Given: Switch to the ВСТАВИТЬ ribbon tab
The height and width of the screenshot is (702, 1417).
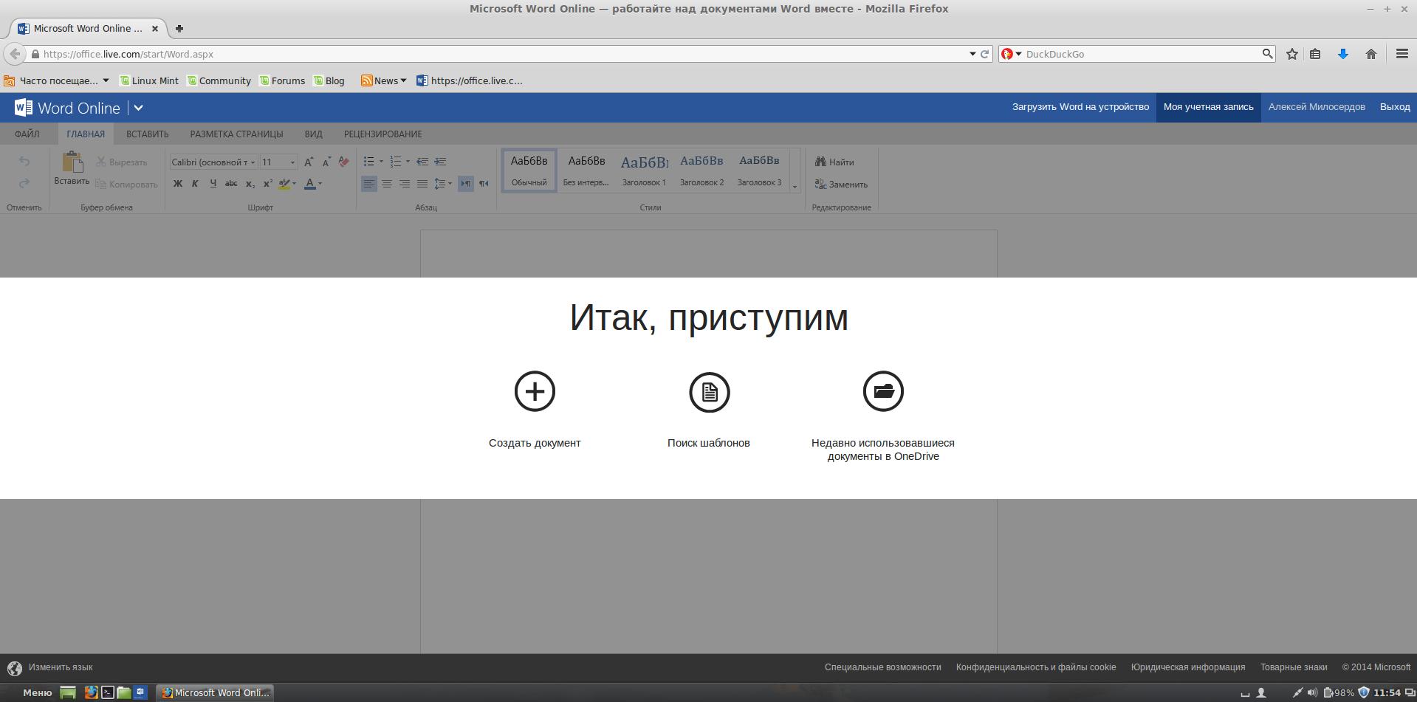Looking at the screenshot, I should click(x=147, y=134).
